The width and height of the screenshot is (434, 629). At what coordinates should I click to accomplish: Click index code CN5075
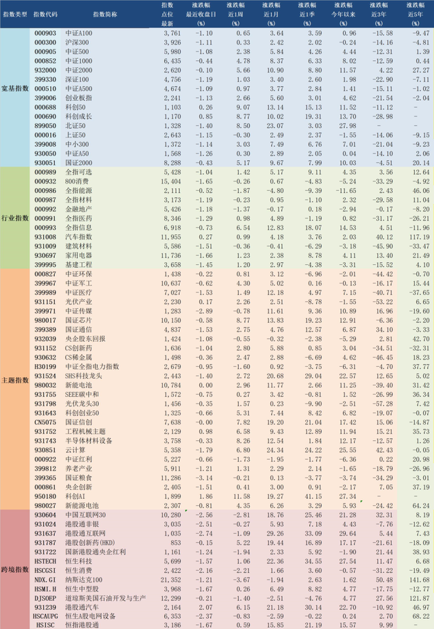point(45,422)
